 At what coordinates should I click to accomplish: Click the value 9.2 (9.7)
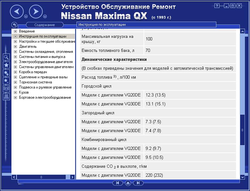(x=153, y=148)
